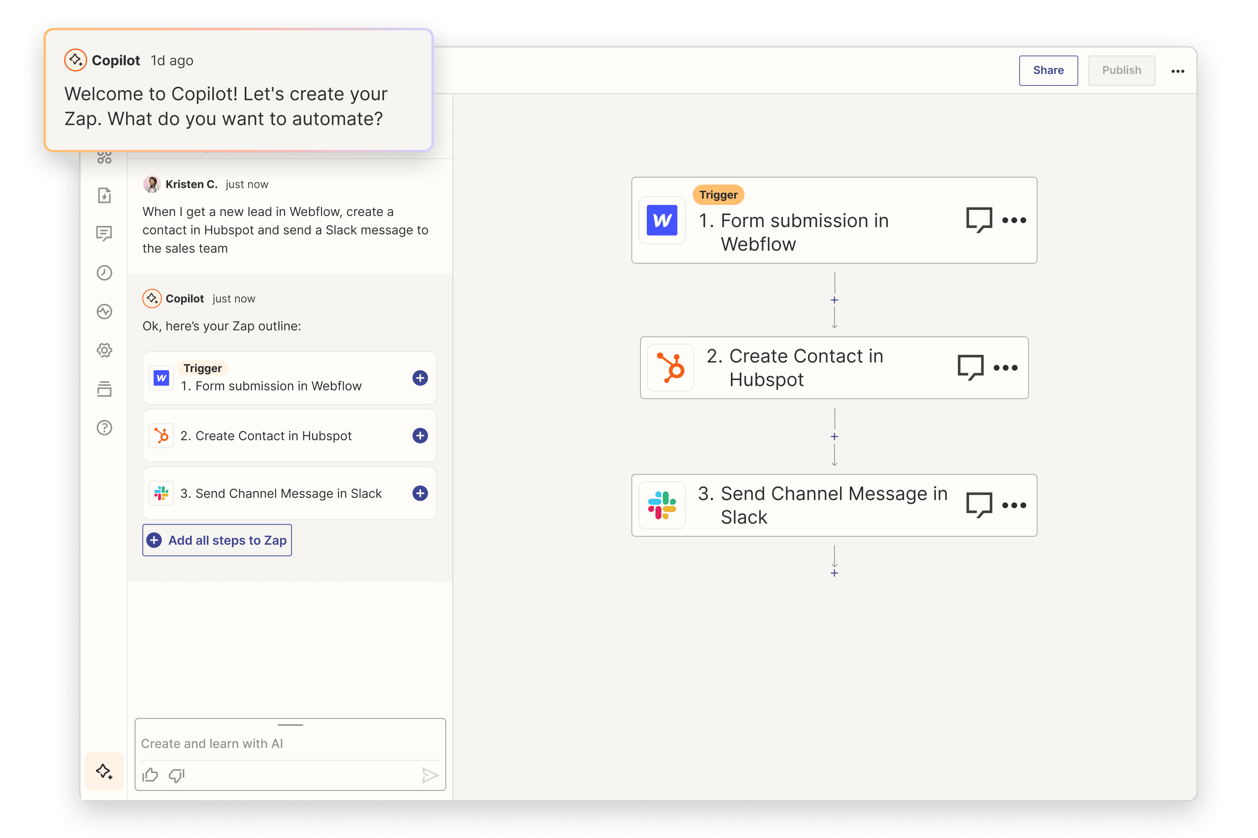The width and height of the screenshot is (1258, 838).
Task: Click Kristen C. avatar in chat
Action: (x=152, y=184)
